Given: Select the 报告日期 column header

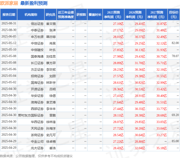Looking at the screenshot, I should [x=9, y=15].
